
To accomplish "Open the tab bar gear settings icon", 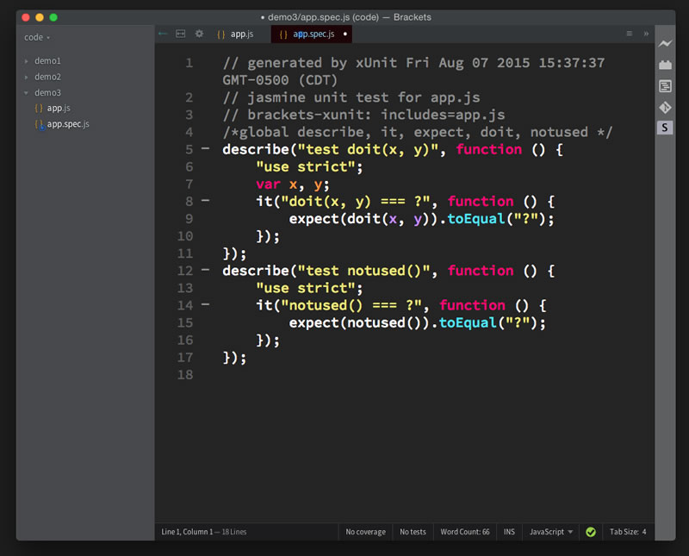I will (x=199, y=34).
